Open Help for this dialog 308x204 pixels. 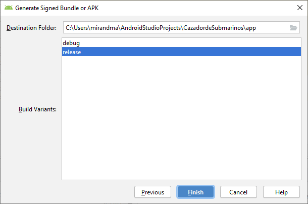[282, 192]
